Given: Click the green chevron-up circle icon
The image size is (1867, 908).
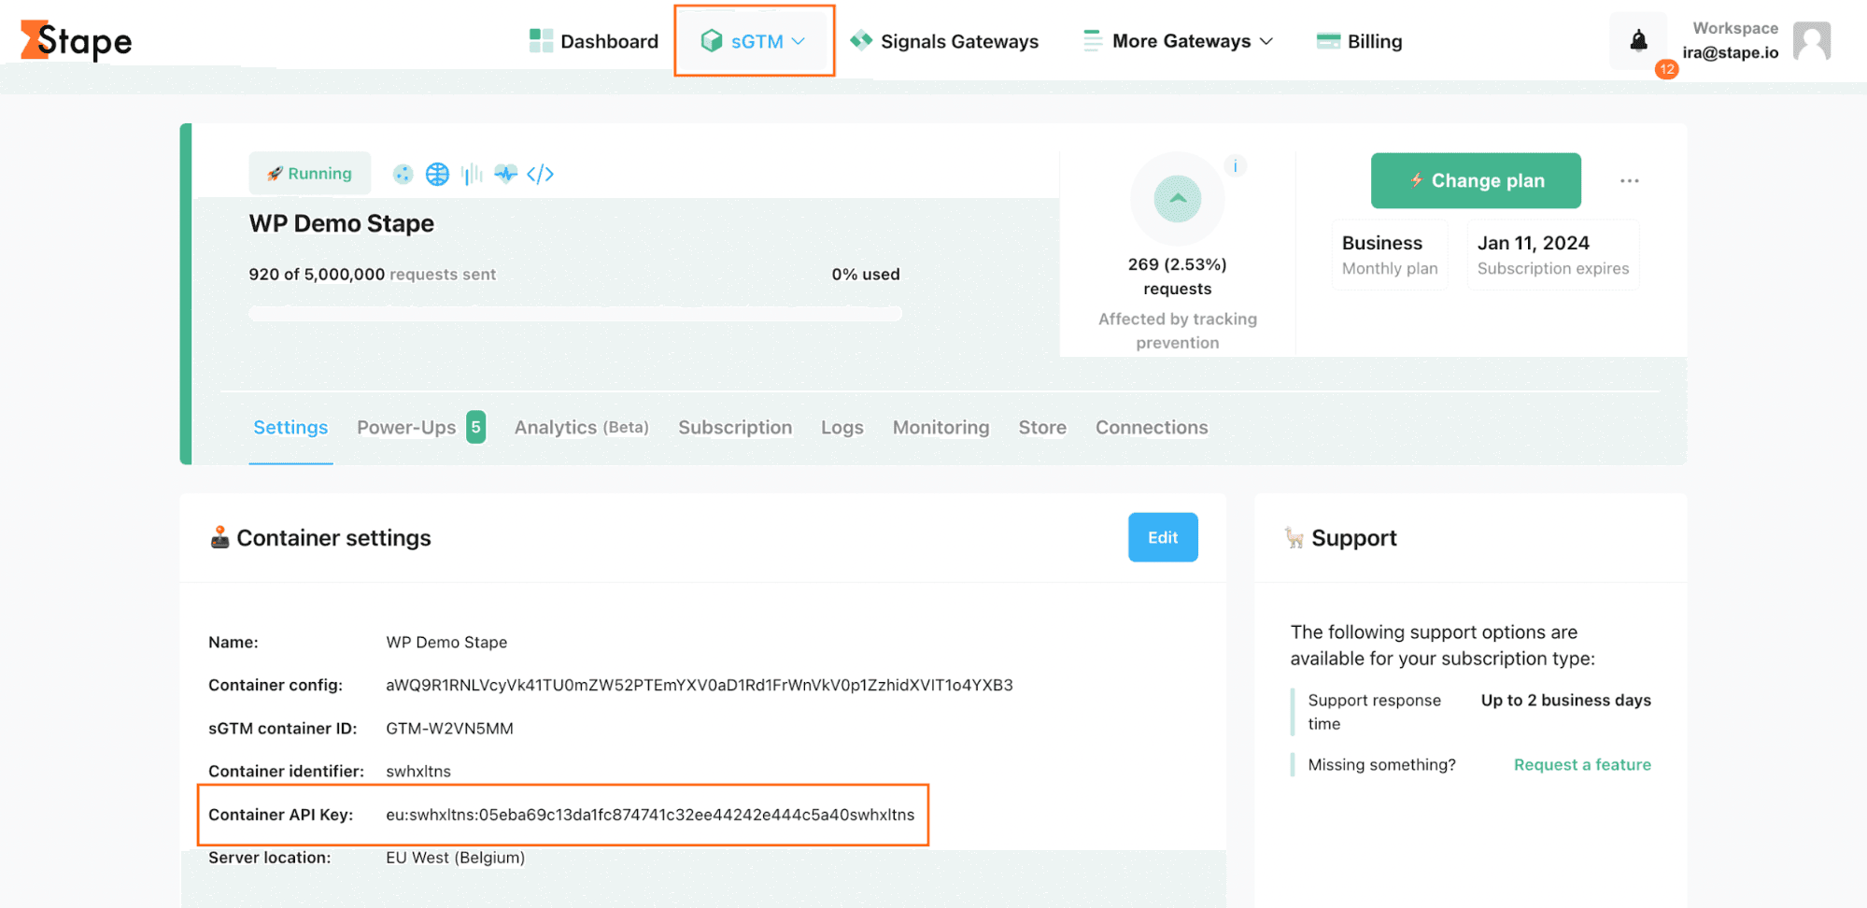Looking at the screenshot, I should coord(1178,198).
